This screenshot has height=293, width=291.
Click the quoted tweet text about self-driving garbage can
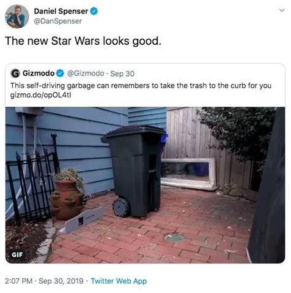141,86
